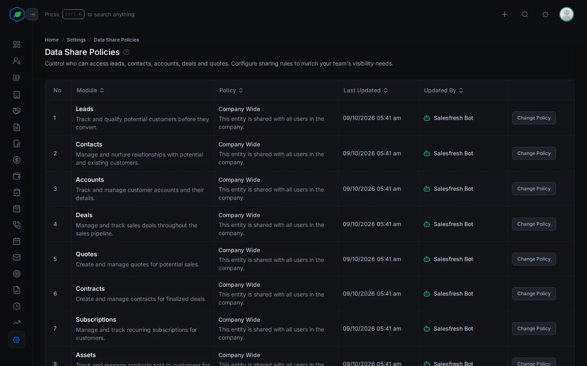Click Salesfresh Bot in the Quotes row
The height and width of the screenshot is (366, 587).
click(448, 259)
